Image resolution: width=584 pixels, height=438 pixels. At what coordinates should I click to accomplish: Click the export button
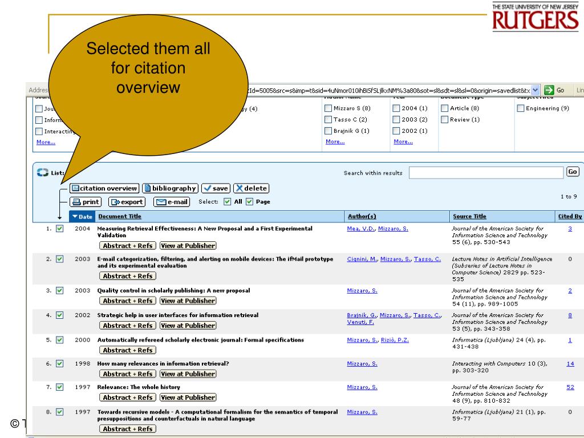(x=127, y=202)
